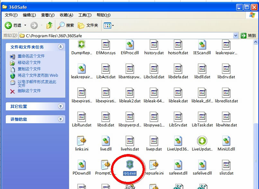This screenshot has height=189, width=259.
Task: Select the PDown.dll file
Action: point(82,168)
